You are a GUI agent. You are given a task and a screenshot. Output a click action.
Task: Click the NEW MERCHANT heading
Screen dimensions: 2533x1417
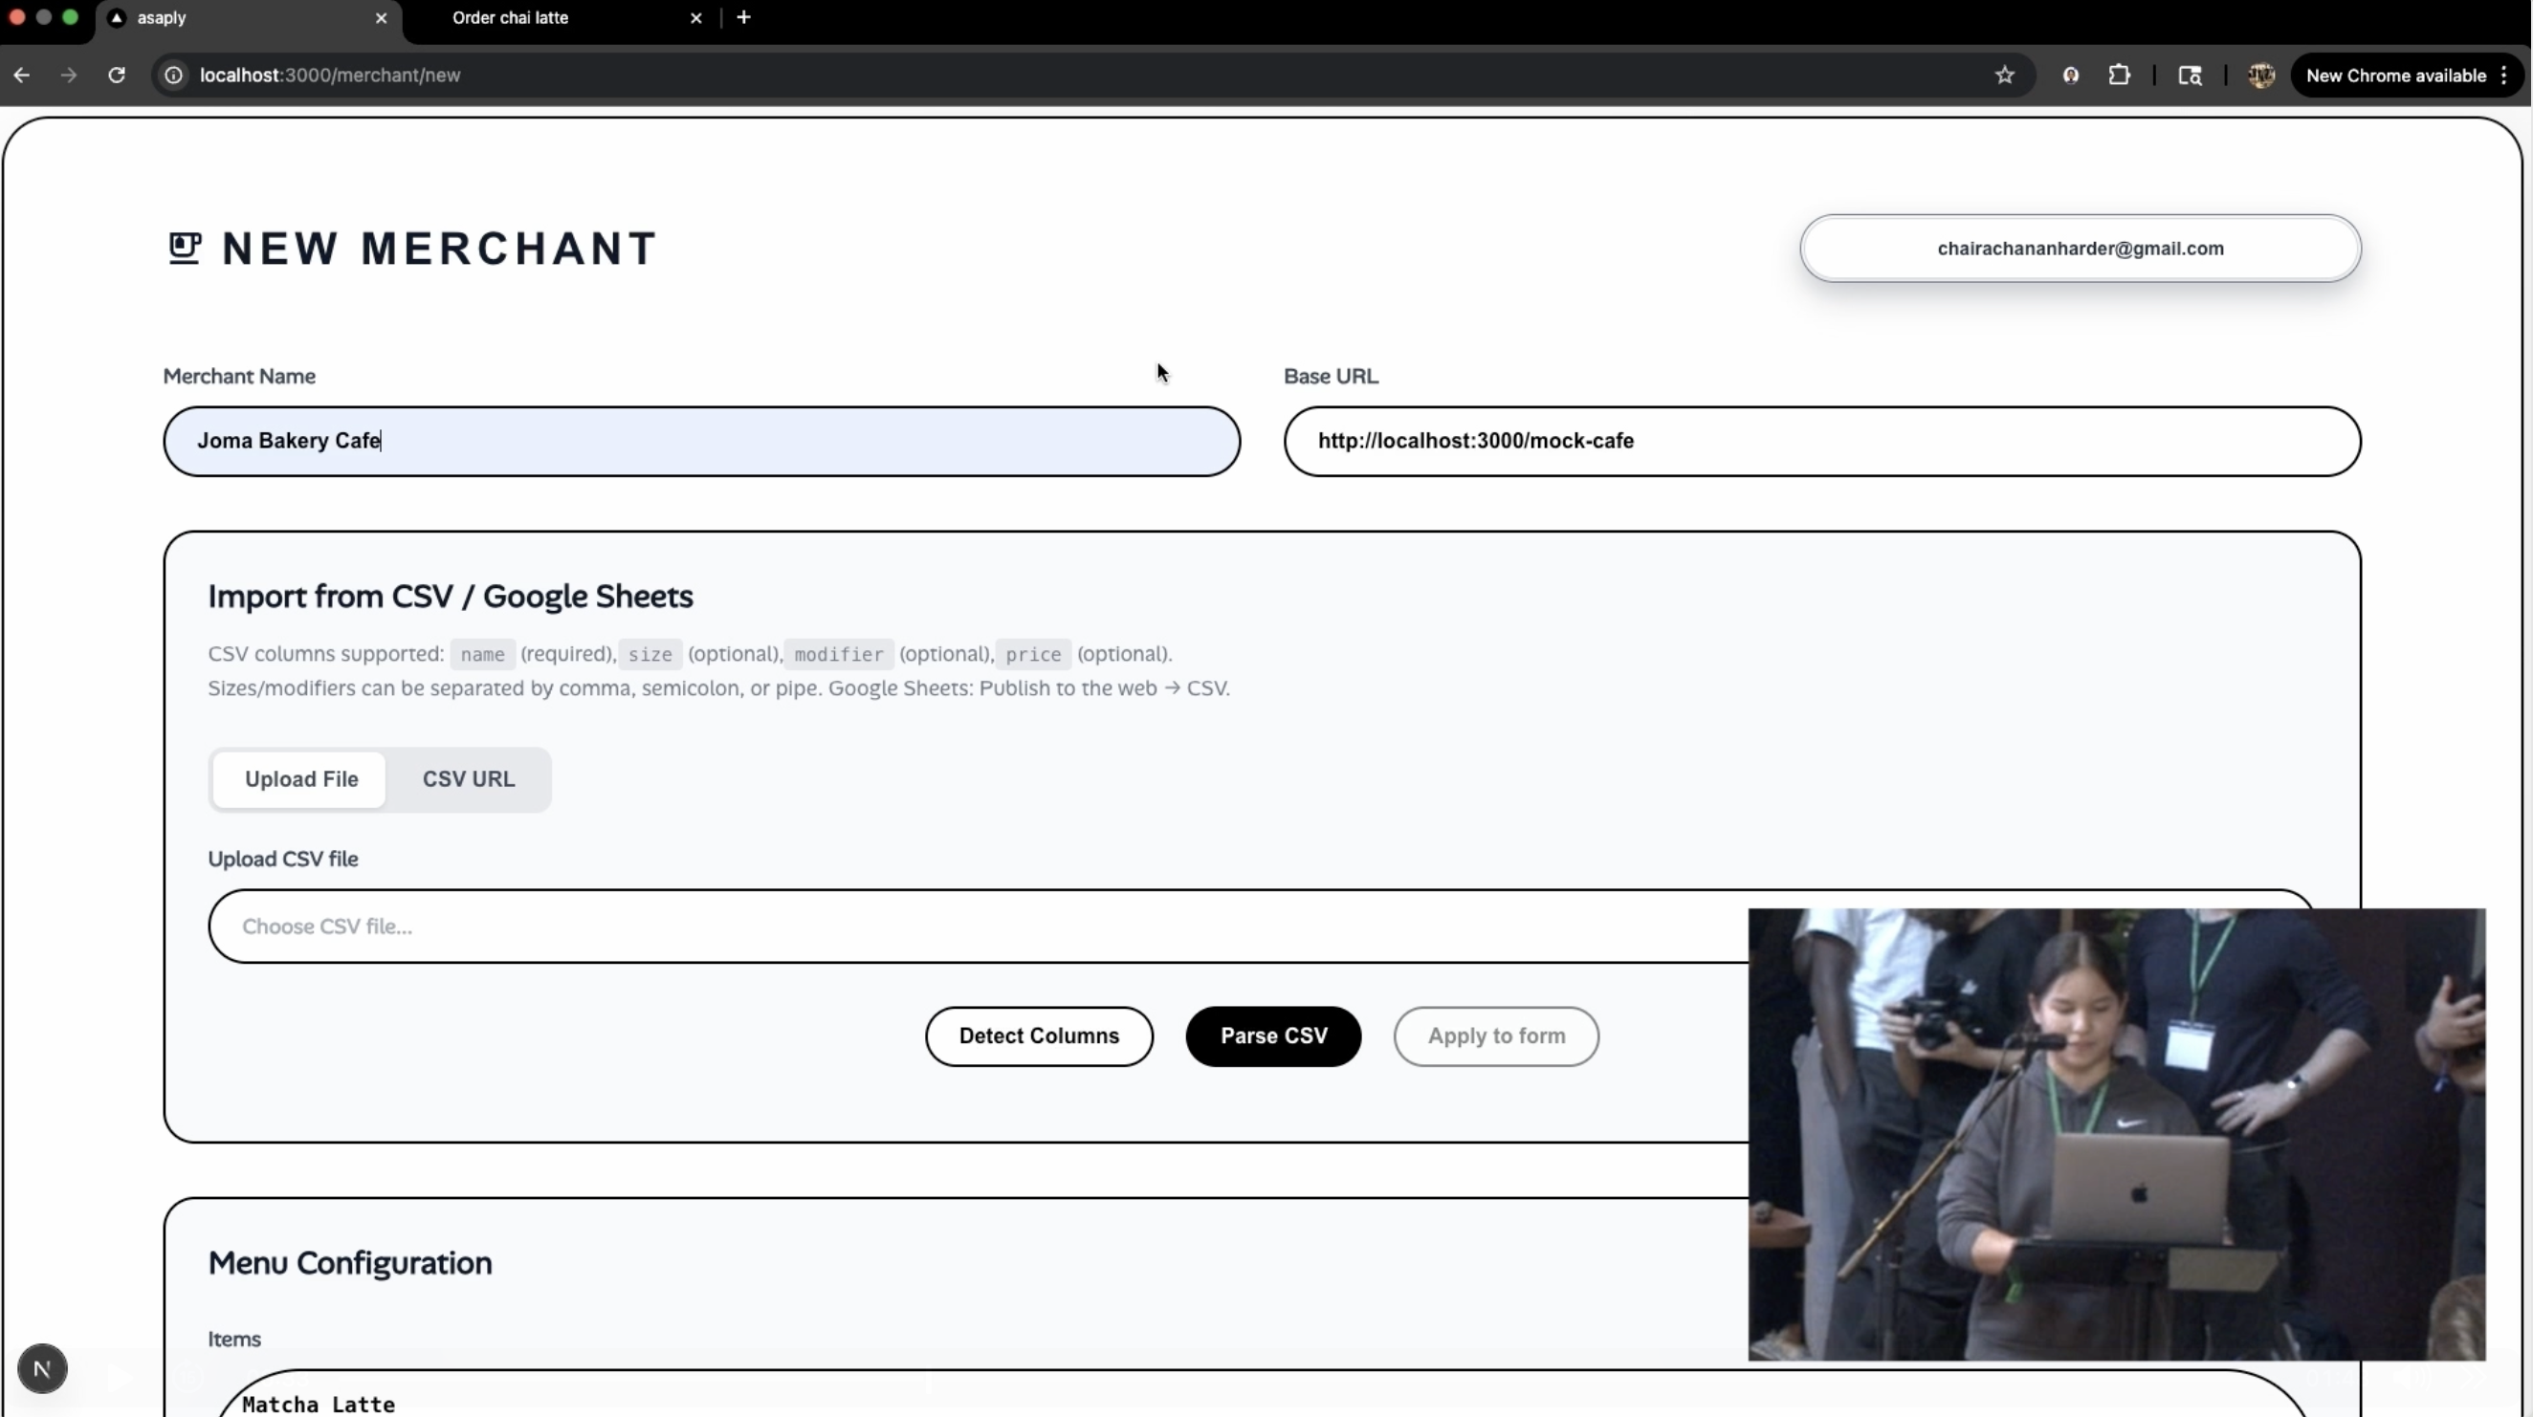point(439,249)
